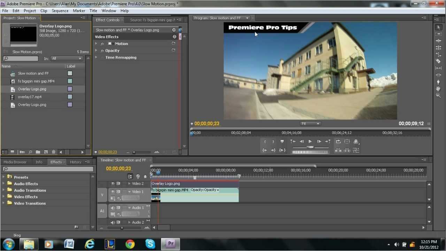Open Google Chrome from the taskbar

[130, 244]
